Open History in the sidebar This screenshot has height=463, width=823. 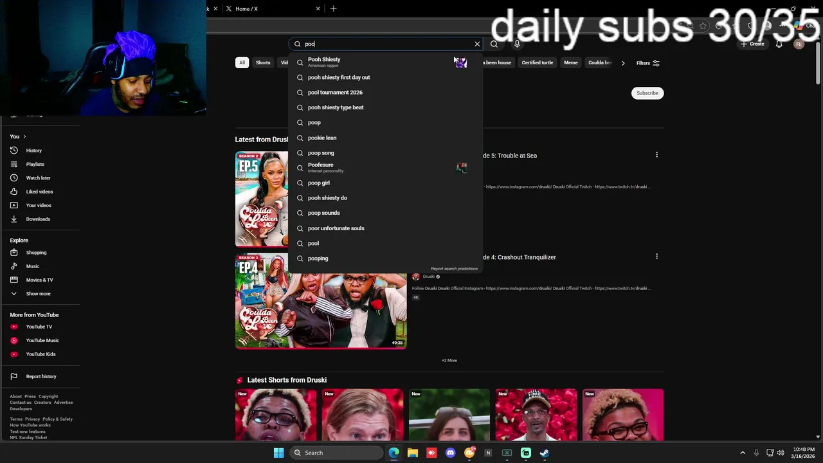pos(34,150)
